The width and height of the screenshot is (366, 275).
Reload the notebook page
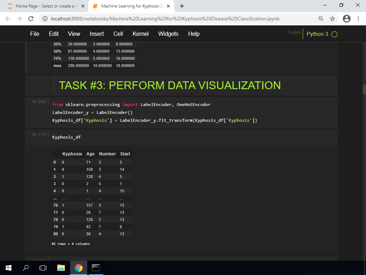click(x=31, y=18)
